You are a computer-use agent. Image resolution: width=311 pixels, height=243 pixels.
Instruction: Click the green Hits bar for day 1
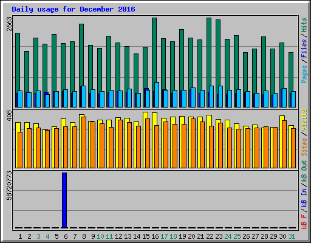18,63
